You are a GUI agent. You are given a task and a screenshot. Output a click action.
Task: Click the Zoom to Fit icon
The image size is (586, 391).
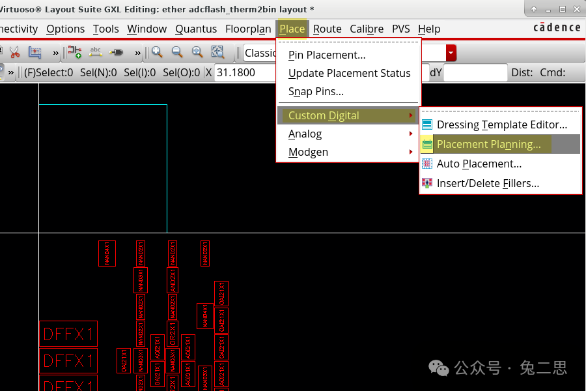point(197,52)
